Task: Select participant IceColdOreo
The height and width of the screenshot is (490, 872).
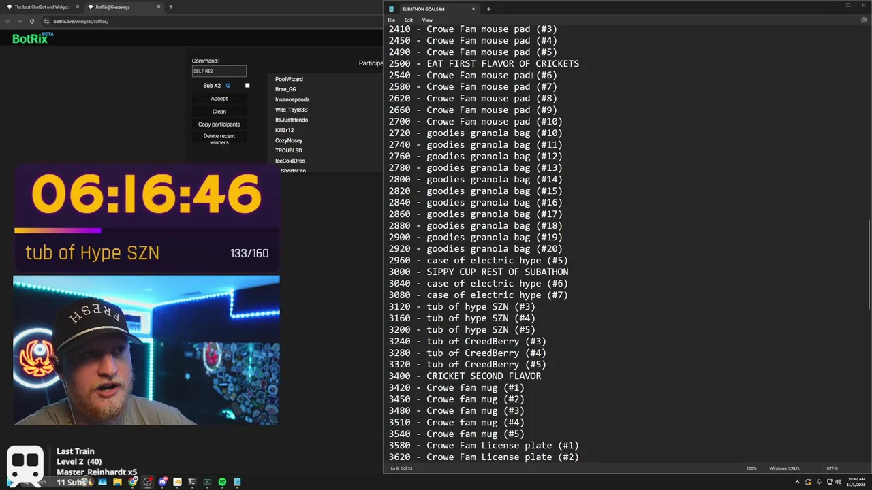Action: (x=290, y=161)
